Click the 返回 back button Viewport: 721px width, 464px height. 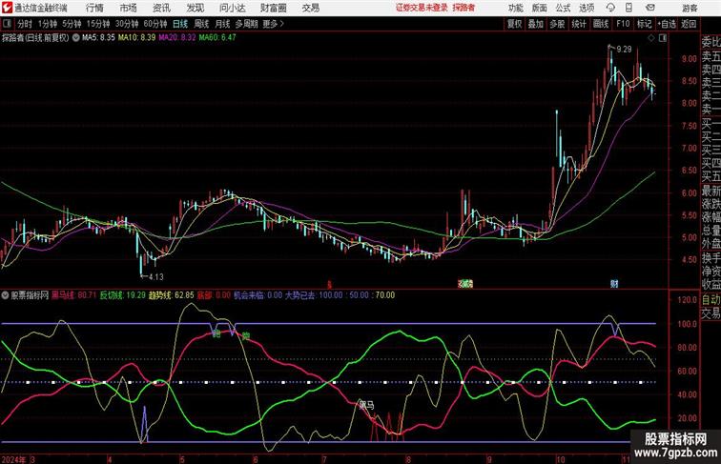(x=689, y=24)
